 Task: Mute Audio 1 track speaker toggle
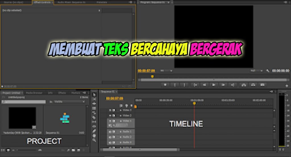pos(110,132)
